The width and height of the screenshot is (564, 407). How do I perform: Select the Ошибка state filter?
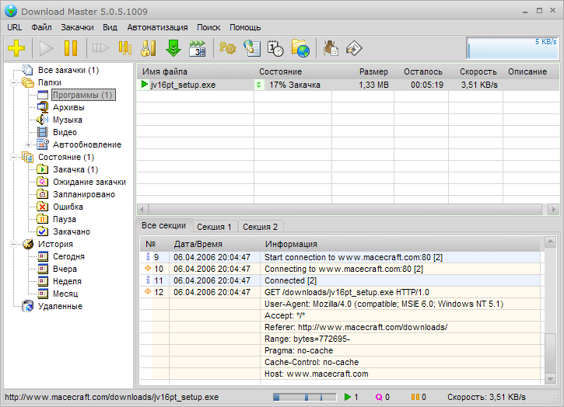[68, 207]
